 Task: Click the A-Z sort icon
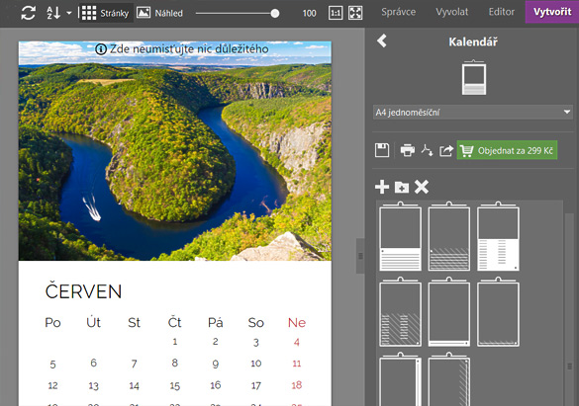pyautogui.click(x=53, y=13)
